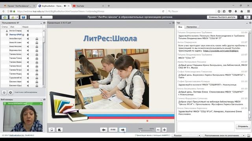Click the lock icon in Гурьевский row
The height and width of the screenshot is (141, 252).
(x=37, y=78)
